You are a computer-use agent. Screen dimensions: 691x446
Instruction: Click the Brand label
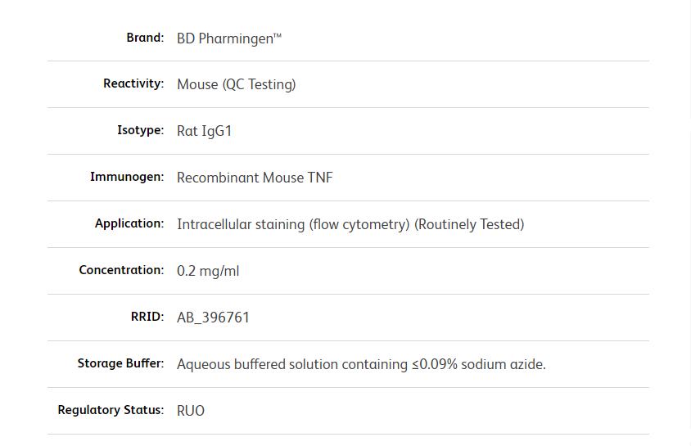[145, 38]
